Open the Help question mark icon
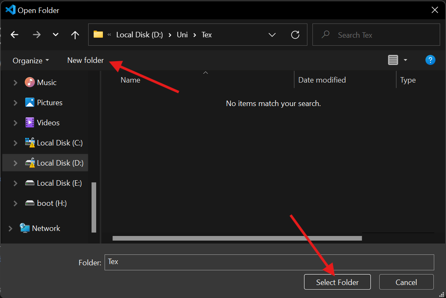The image size is (446, 298). (430, 60)
